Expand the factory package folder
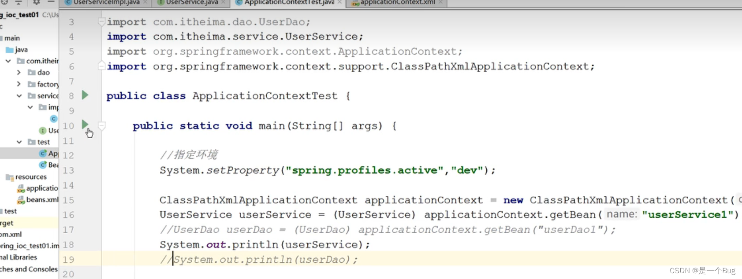 19,84
